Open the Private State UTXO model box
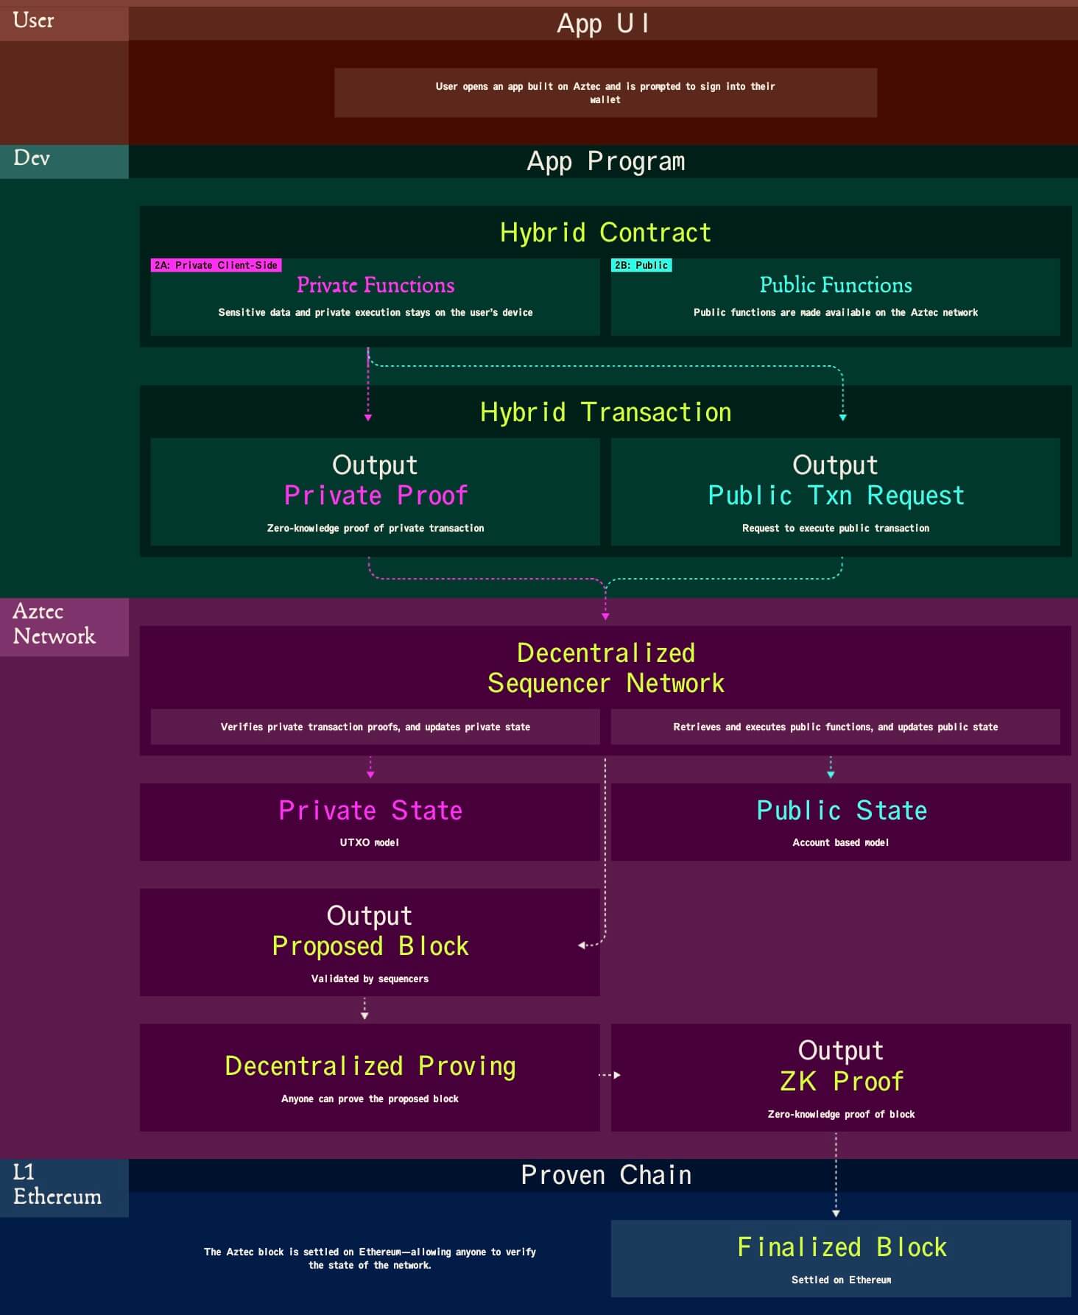Viewport: 1078px width, 1315px height. [x=370, y=822]
